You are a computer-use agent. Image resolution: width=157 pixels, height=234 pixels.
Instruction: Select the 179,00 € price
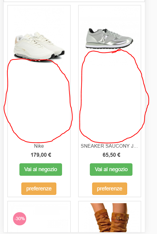pos(41,155)
